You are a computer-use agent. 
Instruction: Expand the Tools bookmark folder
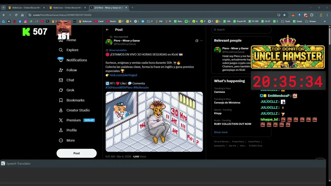(285, 21)
